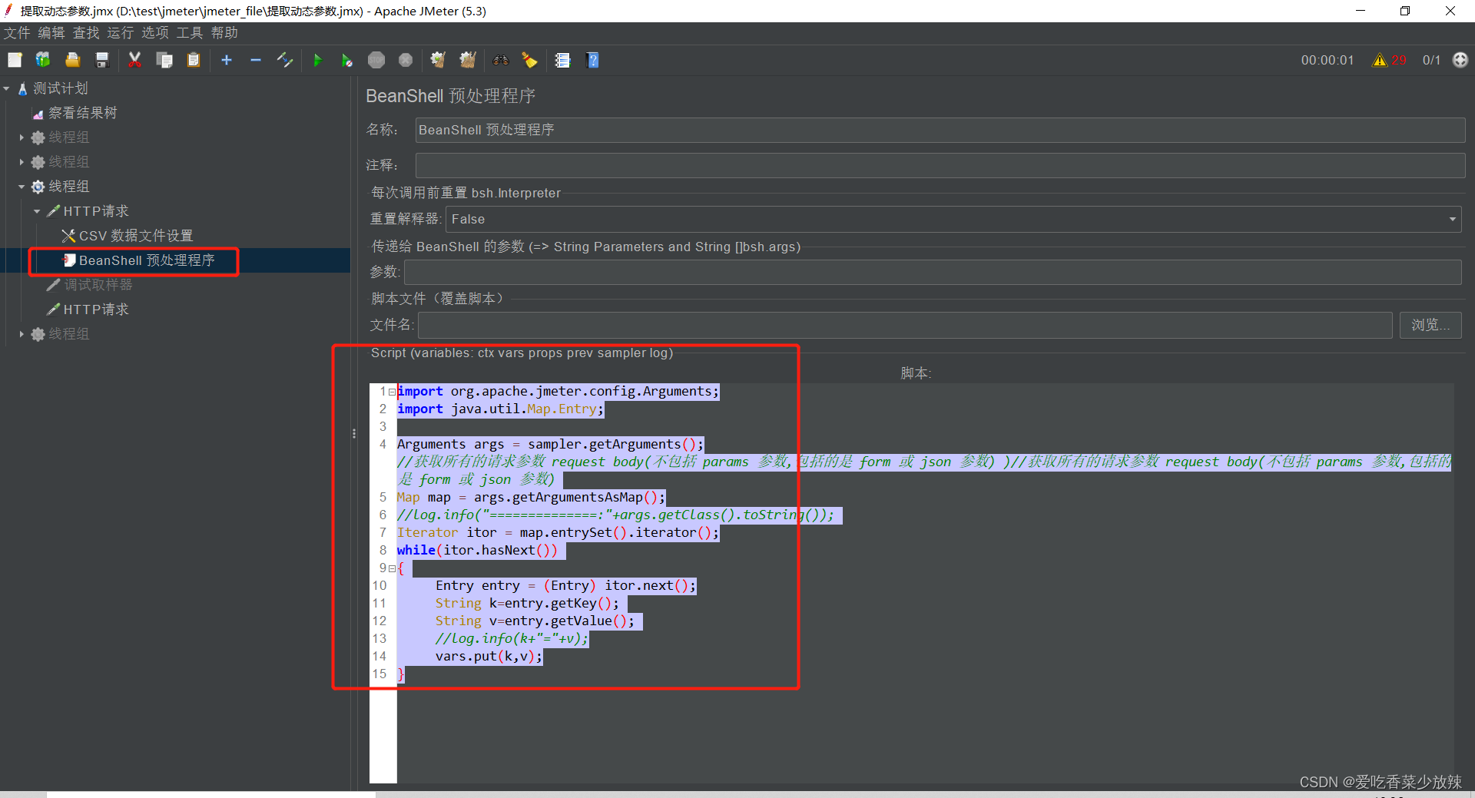Screen dimensions: 1475x798
Task: Click code line vars.put(k,v);
Action: coord(489,657)
